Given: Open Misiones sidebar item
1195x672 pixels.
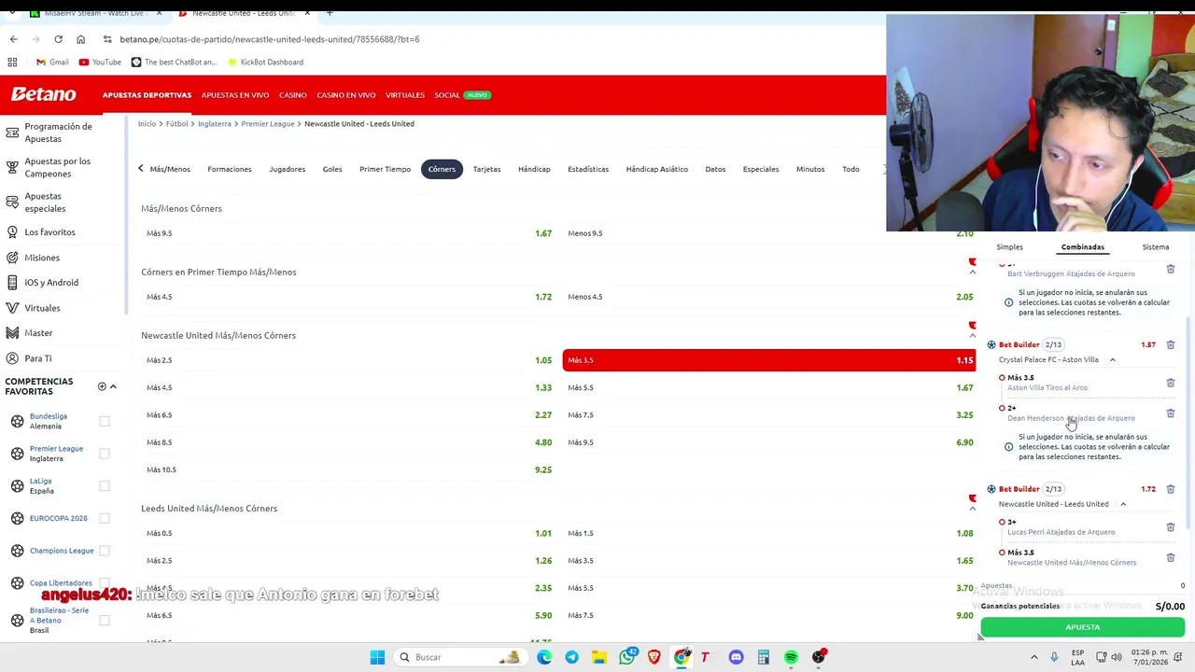Looking at the screenshot, I should pos(42,258).
